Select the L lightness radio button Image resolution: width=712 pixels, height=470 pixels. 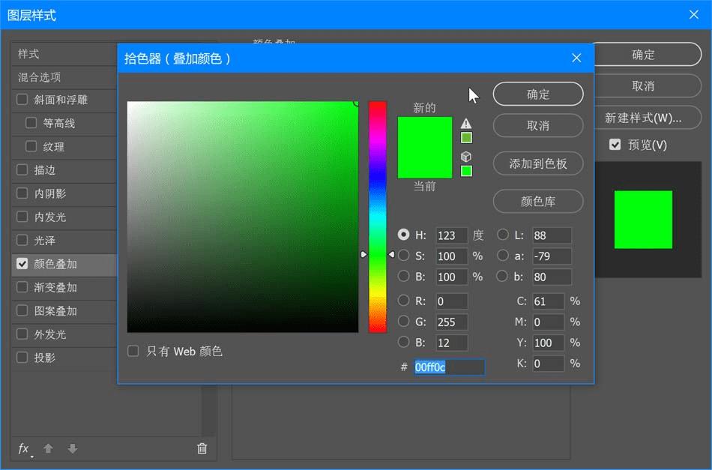click(x=503, y=235)
